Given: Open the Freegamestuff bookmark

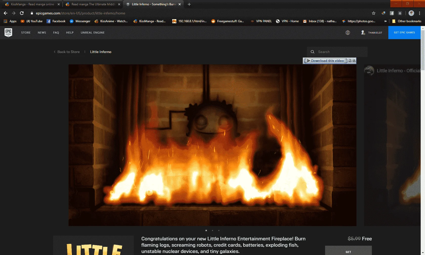Looking at the screenshot, I should 228,21.
